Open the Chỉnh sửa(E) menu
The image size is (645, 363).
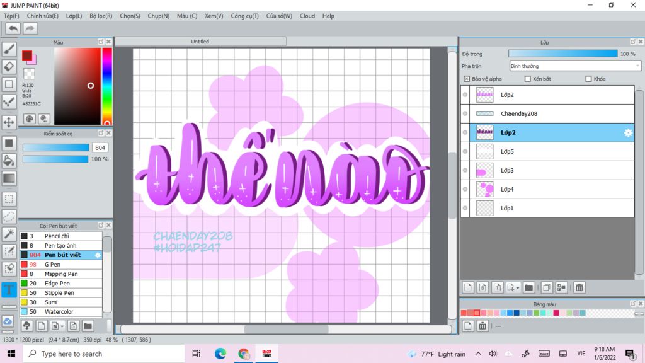click(x=42, y=16)
